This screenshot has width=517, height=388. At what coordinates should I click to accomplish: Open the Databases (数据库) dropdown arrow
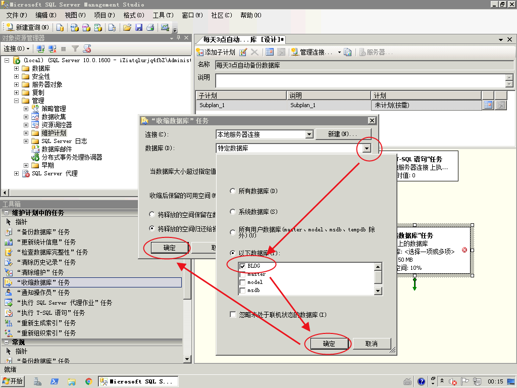pyautogui.click(x=367, y=148)
